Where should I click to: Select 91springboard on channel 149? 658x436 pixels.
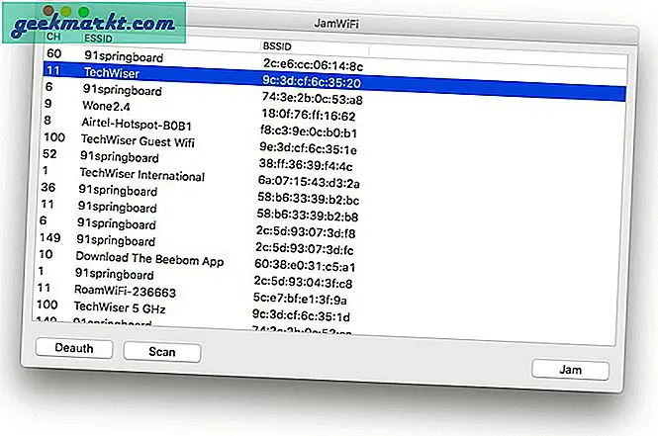click(x=116, y=240)
